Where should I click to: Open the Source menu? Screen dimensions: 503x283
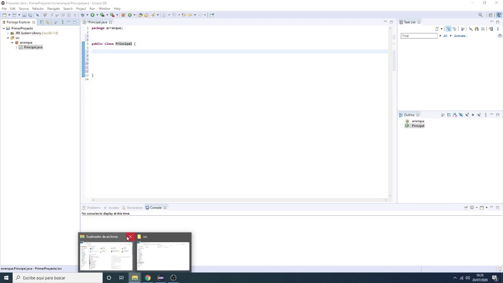pyautogui.click(x=24, y=9)
